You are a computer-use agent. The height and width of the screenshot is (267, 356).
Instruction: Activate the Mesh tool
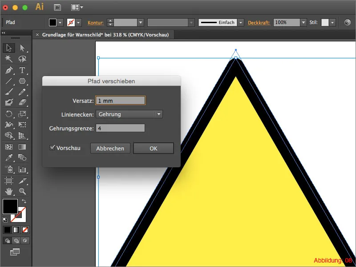click(x=9, y=147)
